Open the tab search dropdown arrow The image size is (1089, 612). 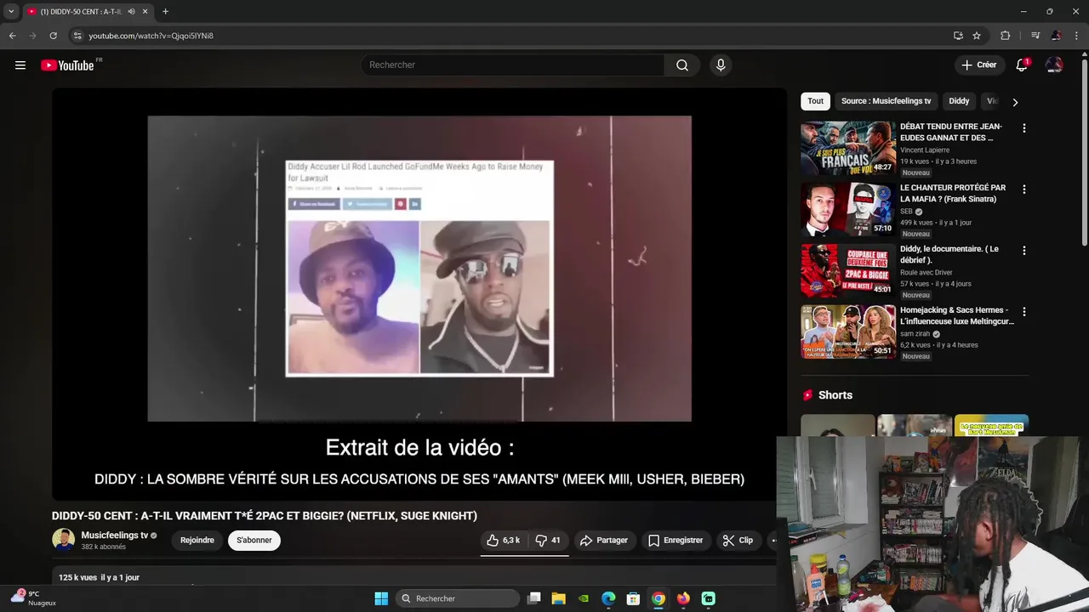(11, 11)
